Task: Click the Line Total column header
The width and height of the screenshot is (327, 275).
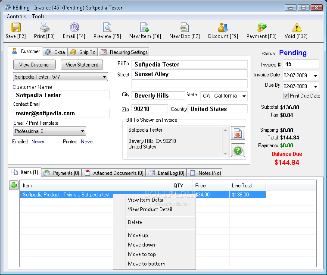Action: click(x=247, y=186)
